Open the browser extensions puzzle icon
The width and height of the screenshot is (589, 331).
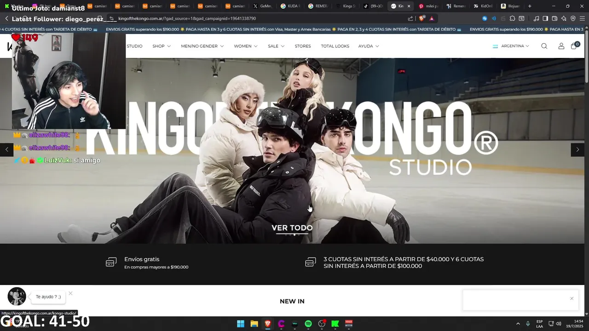pos(512,18)
